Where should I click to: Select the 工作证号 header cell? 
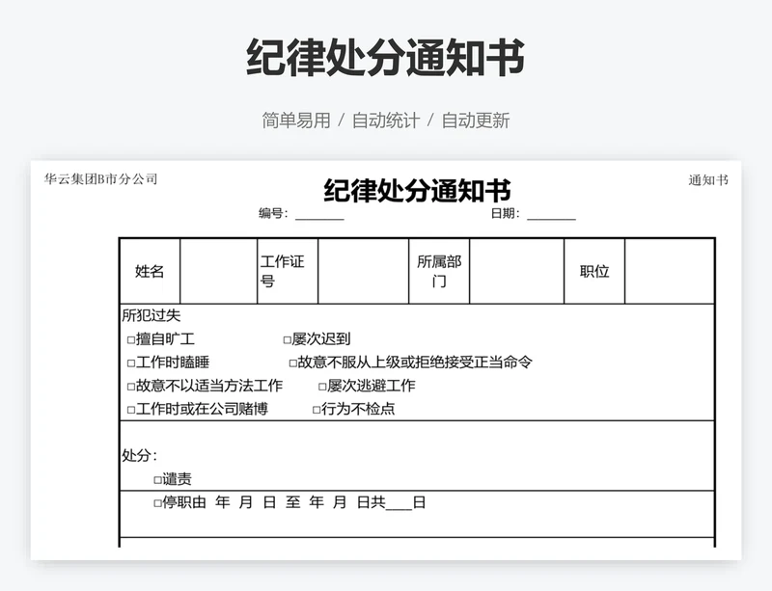coord(288,271)
